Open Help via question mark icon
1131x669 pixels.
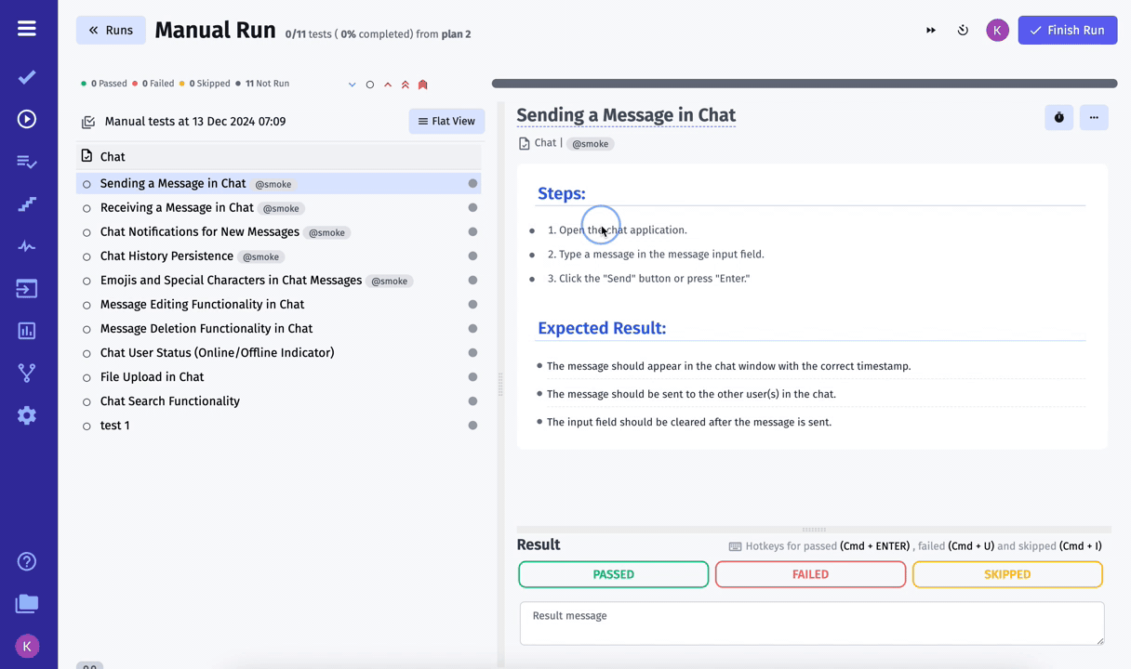pos(27,561)
